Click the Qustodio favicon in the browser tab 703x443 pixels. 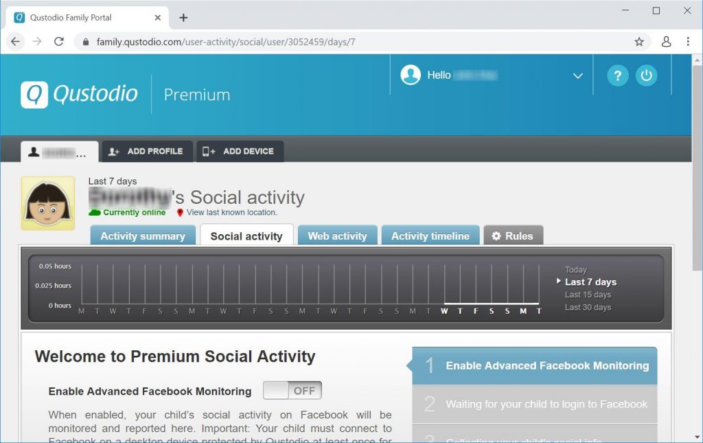click(19, 17)
